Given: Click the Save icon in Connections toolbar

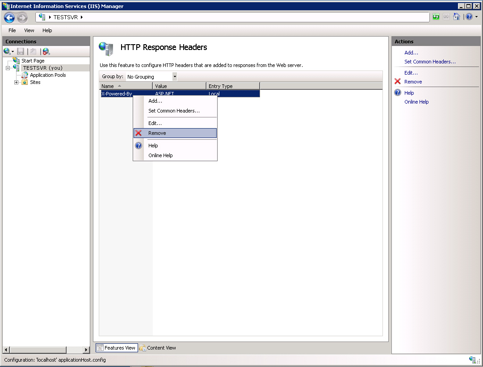Looking at the screenshot, I should pos(21,51).
